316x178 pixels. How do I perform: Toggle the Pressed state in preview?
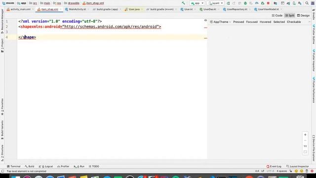[x=238, y=22]
